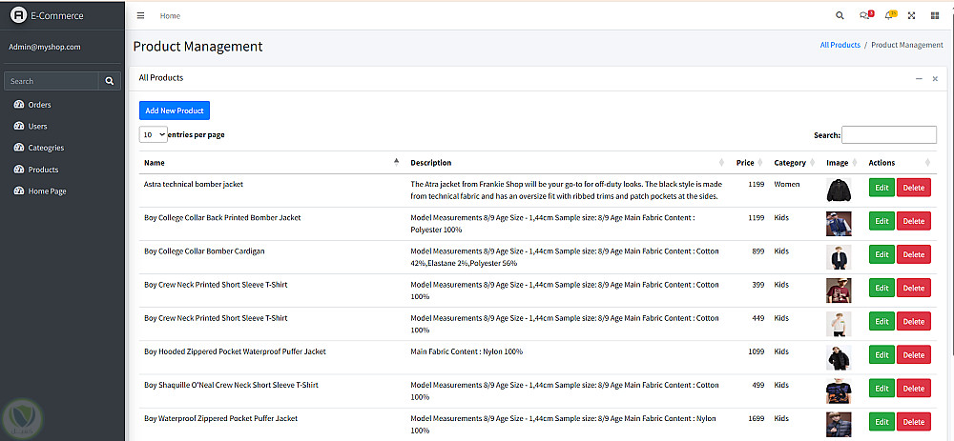Toggle the hamburger sidebar menu icon
This screenshot has width=954, height=441.
pos(141,15)
